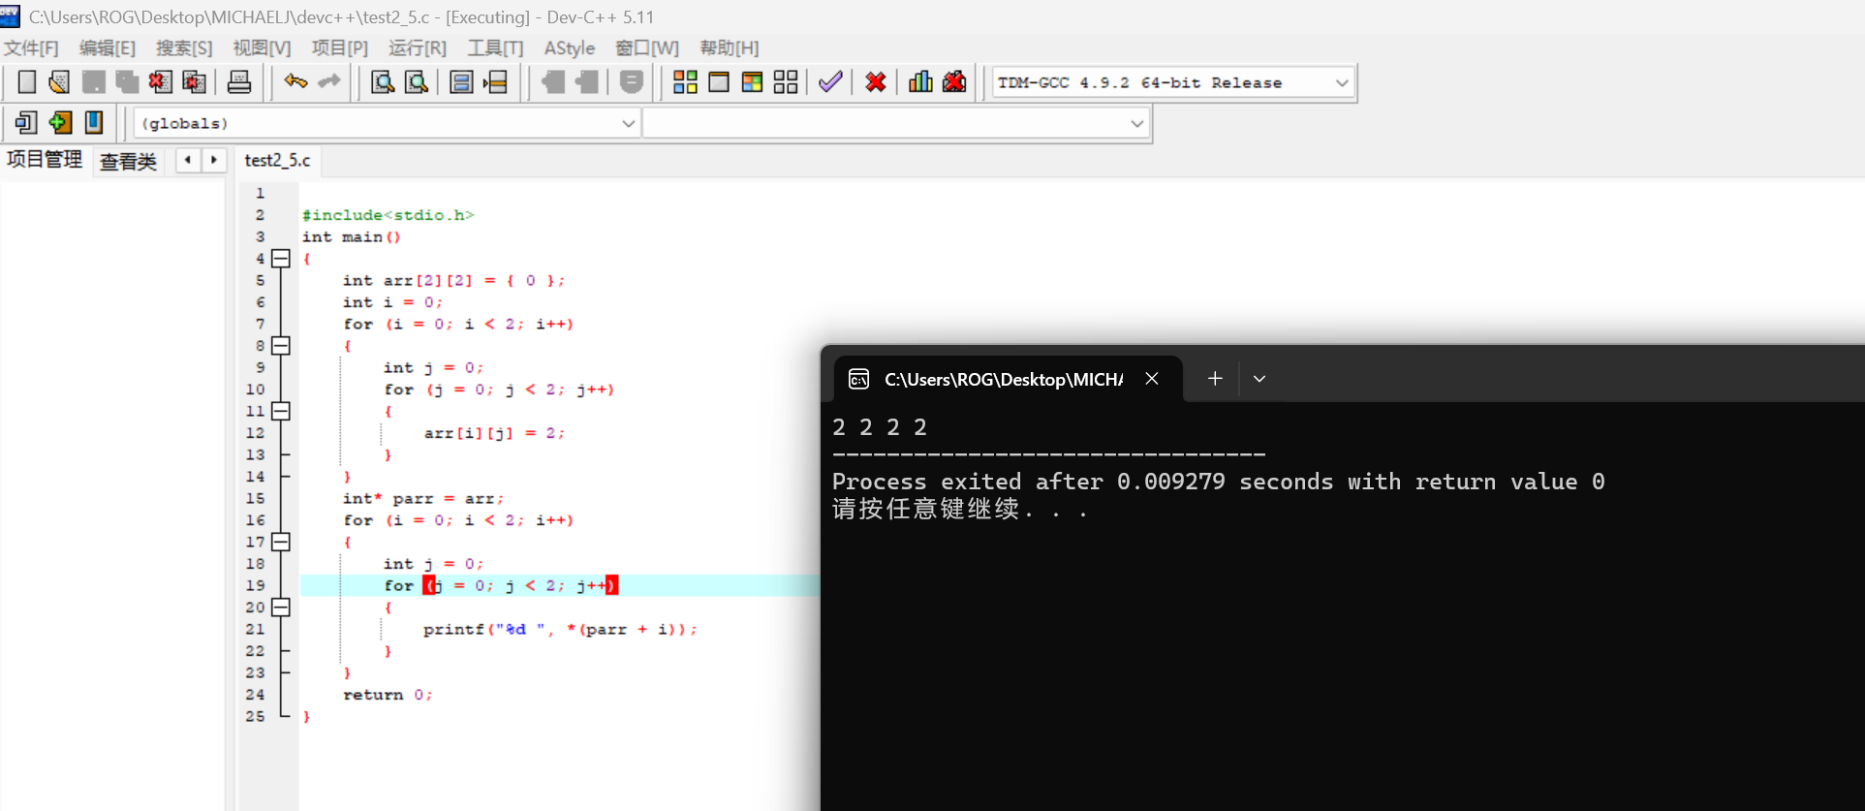Collapse the code fold at line 20
This screenshot has width=1865, height=811.
(281, 608)
